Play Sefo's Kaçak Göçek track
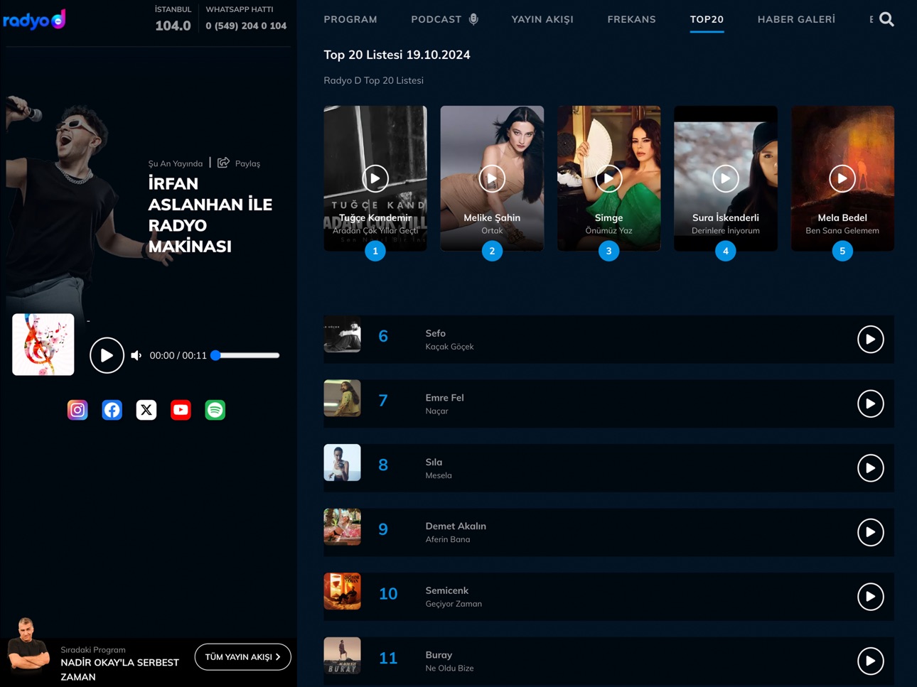The image size is (917, 687). coord(870,340)
